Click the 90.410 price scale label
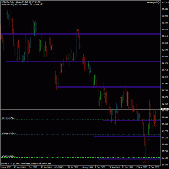 pos(165,104)
